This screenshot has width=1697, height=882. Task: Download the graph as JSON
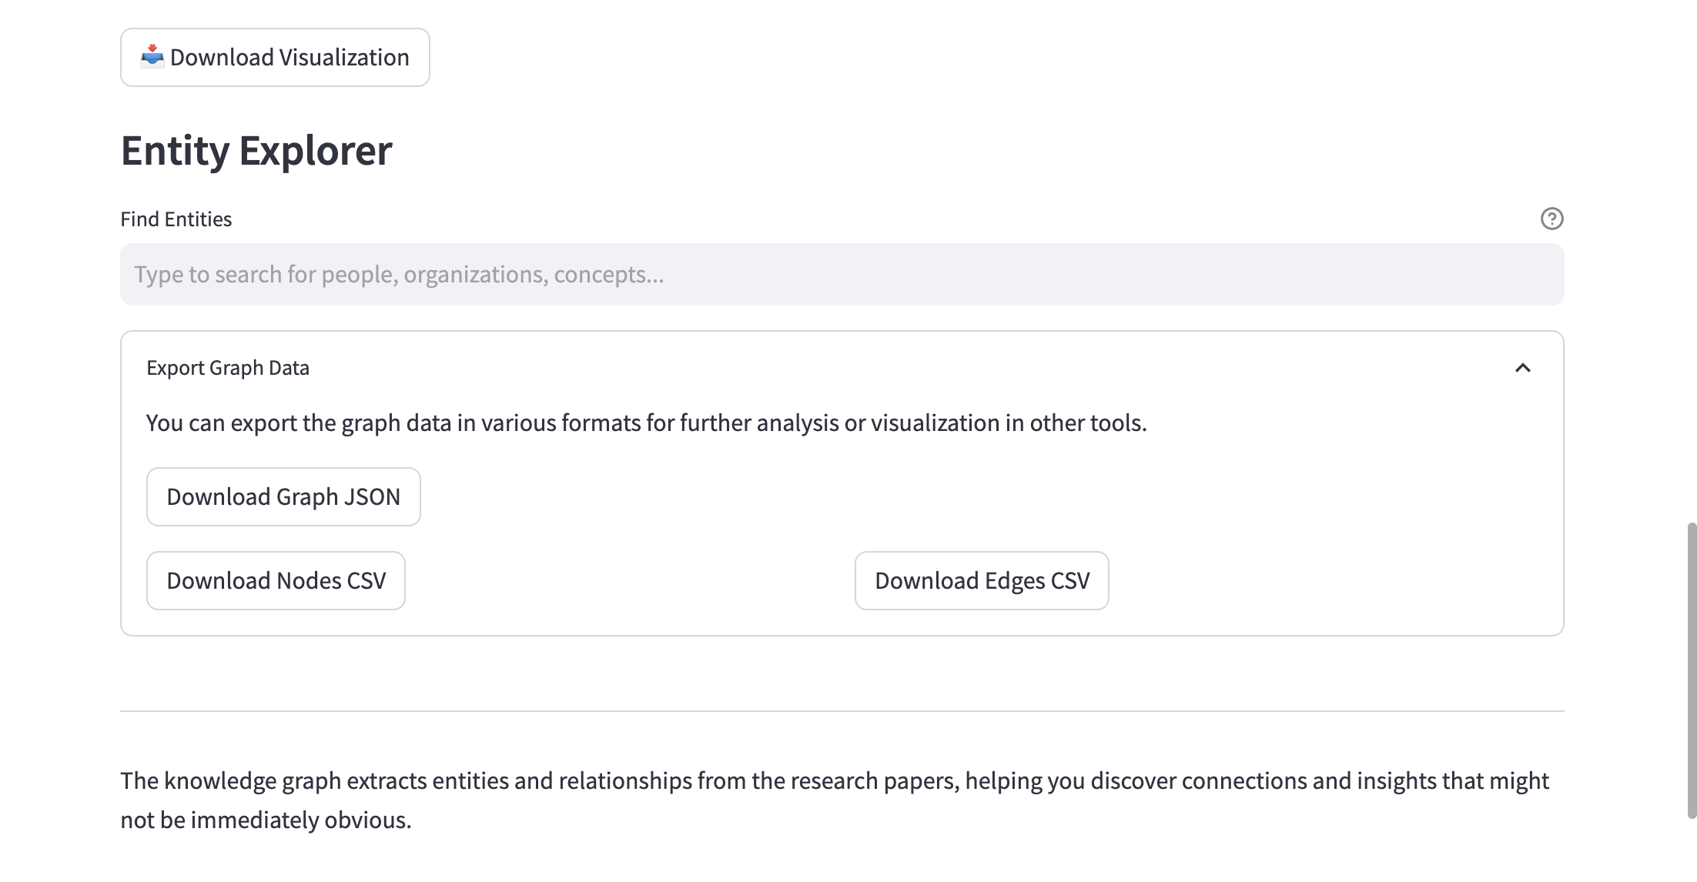click(x=283, y=497)
